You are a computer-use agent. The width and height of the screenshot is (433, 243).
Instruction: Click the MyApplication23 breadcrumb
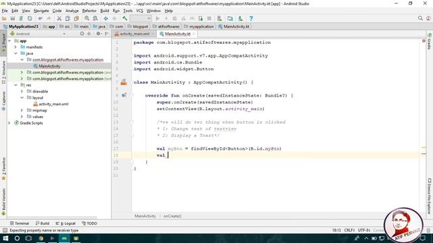(21, 26)
